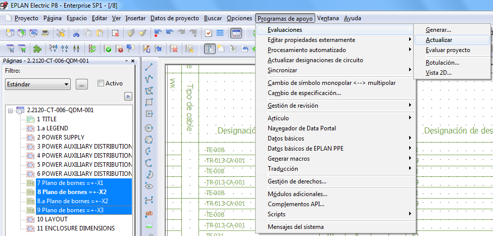This screenshot has width=493, height=236.
Task: Open settings via wrench and screwdriver icon
Action: (x=61, y=33)
